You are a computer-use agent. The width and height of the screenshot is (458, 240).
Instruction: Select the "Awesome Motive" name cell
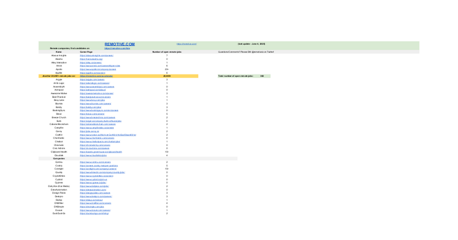click(x=59, y=93)
